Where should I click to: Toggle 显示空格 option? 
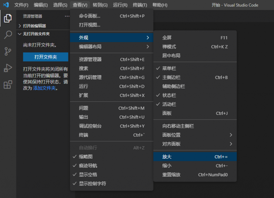click(x=112, y=174)
